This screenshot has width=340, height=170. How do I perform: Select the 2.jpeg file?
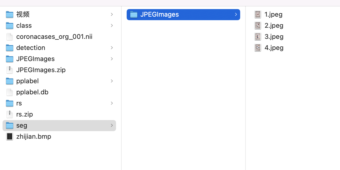tap(269, 25)
